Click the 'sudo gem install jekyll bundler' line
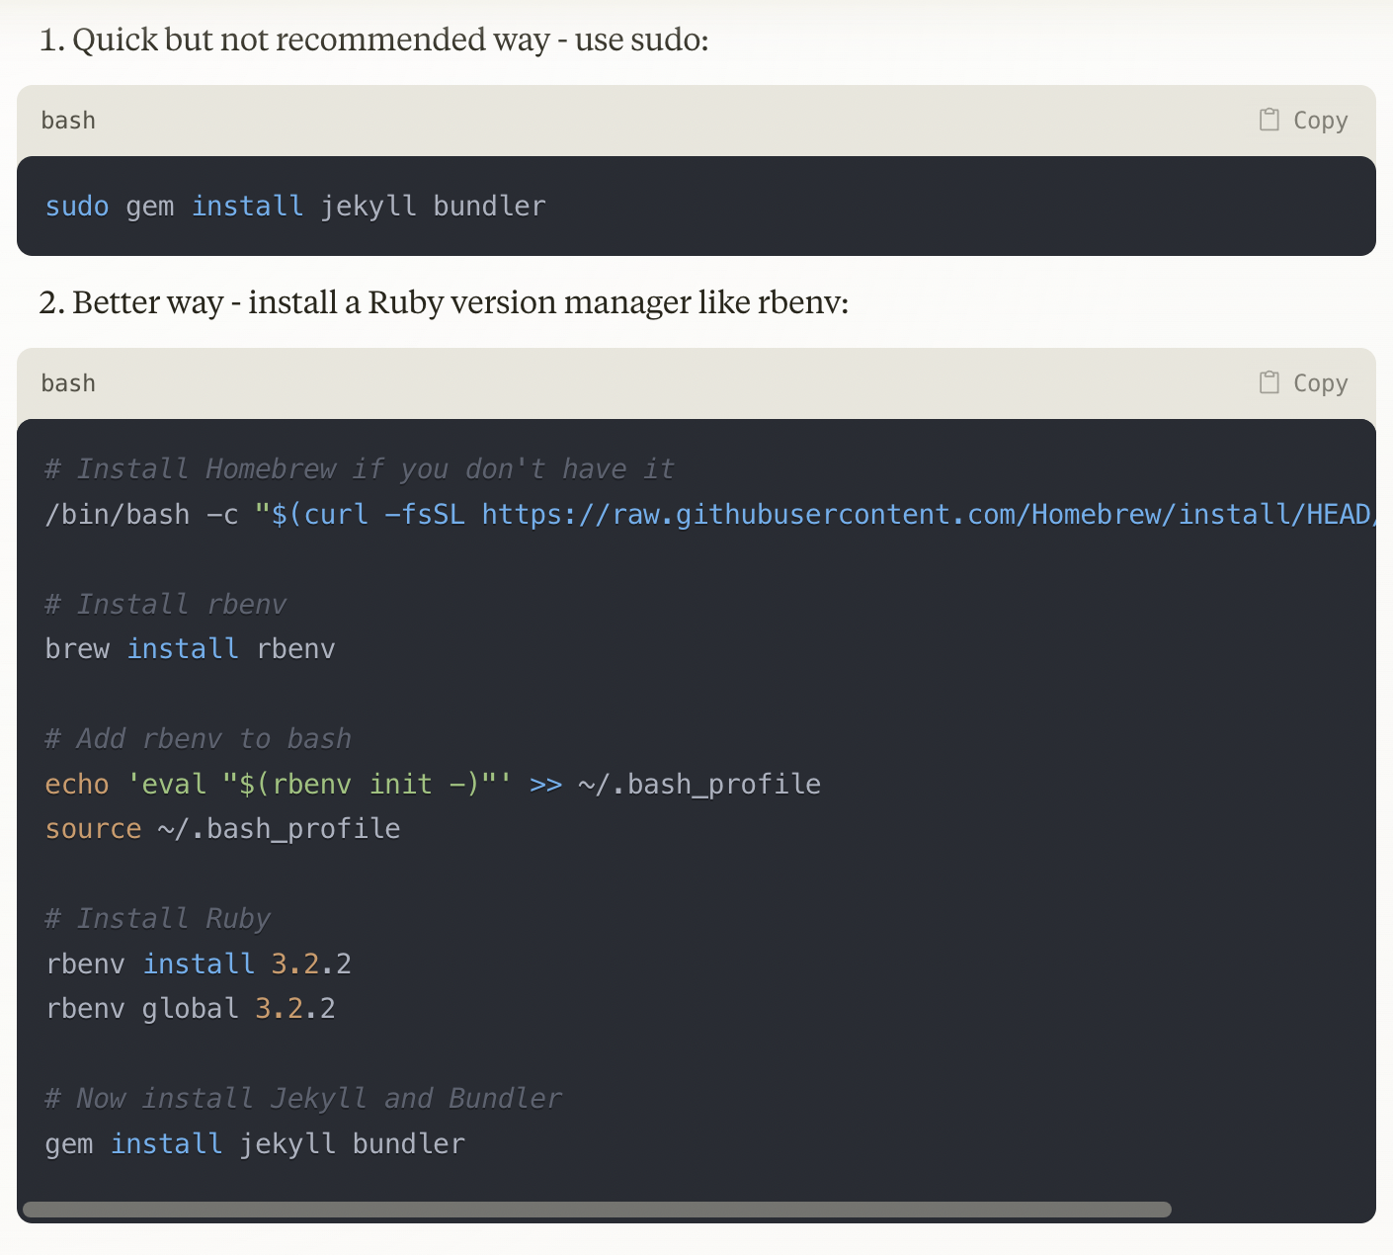The height and width of the screenshot is (1255, 1393). coord(295,206)
